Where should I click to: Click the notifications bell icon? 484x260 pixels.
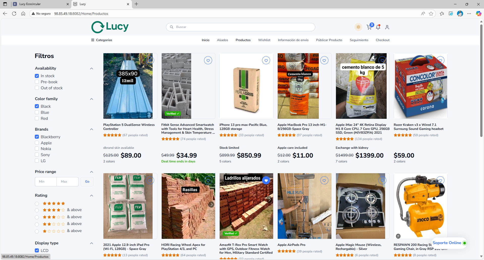[378, 27]
